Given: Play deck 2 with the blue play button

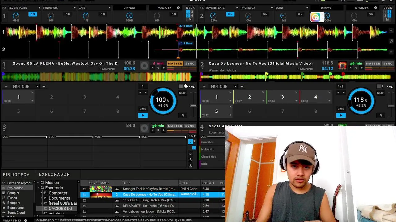Looking at the screenshot, I should point(341,115).
